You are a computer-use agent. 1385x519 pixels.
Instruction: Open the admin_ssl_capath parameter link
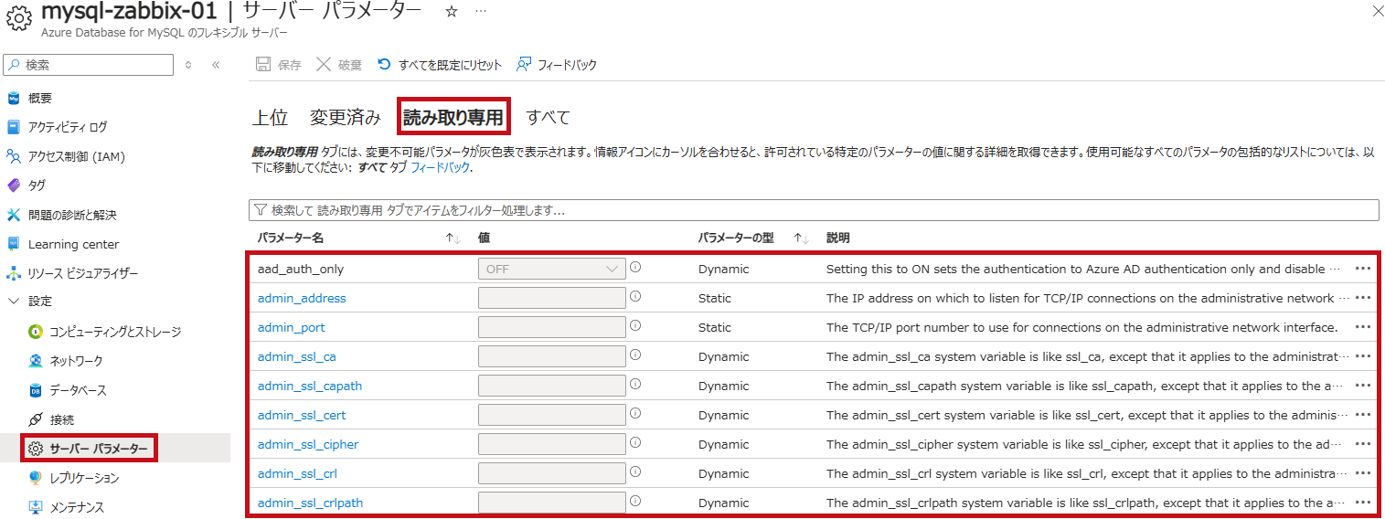point(310,386)
